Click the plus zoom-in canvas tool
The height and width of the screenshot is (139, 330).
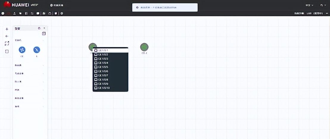(7, 29)
